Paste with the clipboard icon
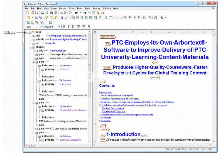 pos(70,13)
